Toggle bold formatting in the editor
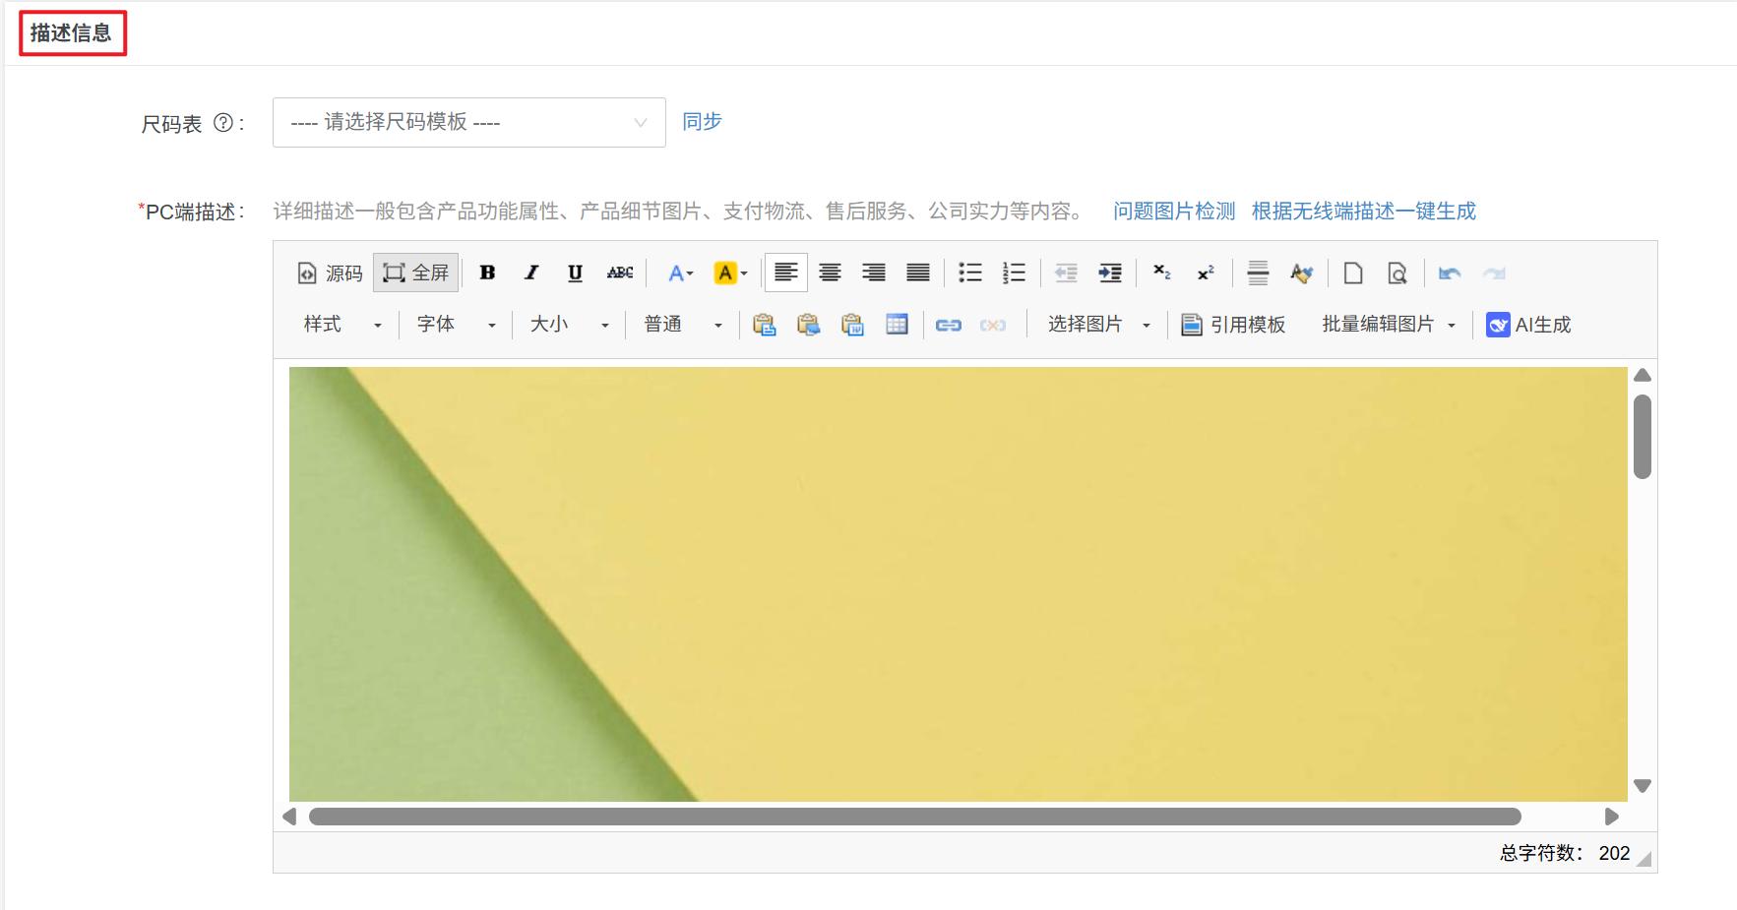The width and height of the screenshot is (1737, 910). point(487,273)
